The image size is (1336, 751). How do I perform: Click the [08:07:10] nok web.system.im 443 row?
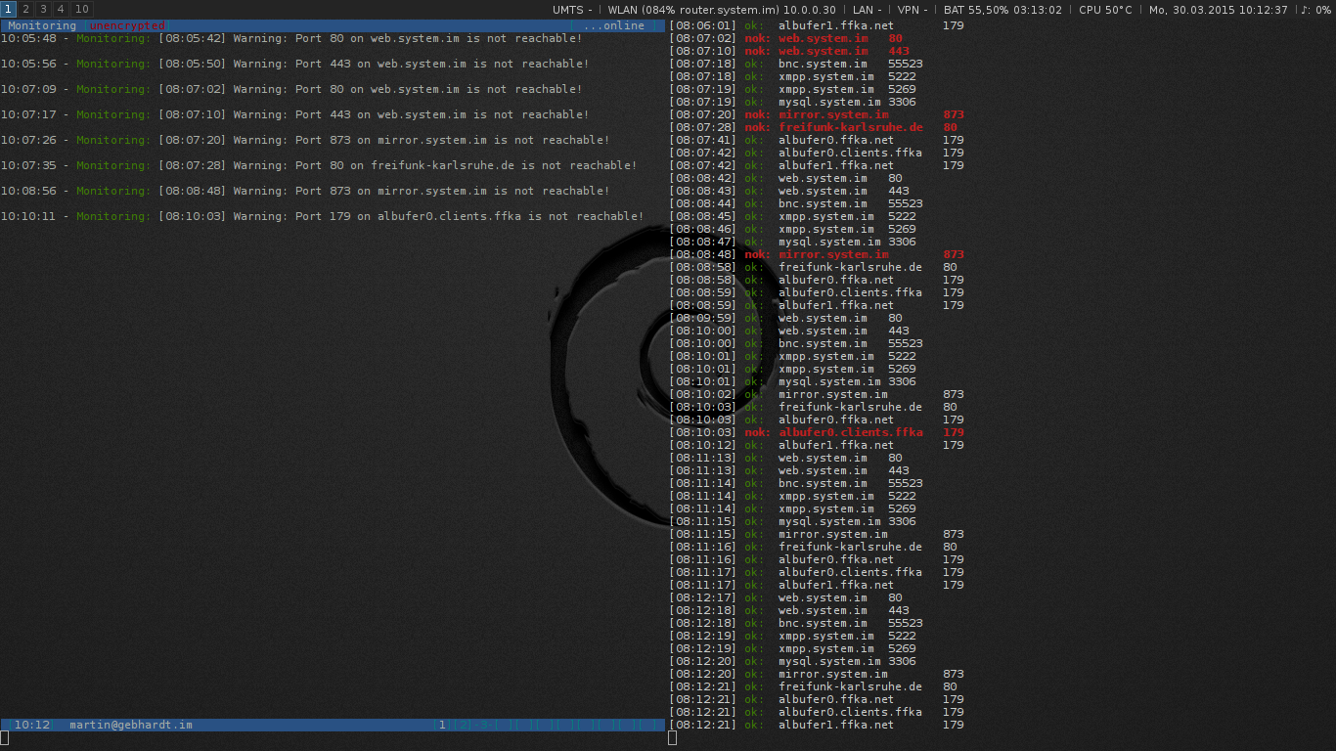click(x=789, y=51)
